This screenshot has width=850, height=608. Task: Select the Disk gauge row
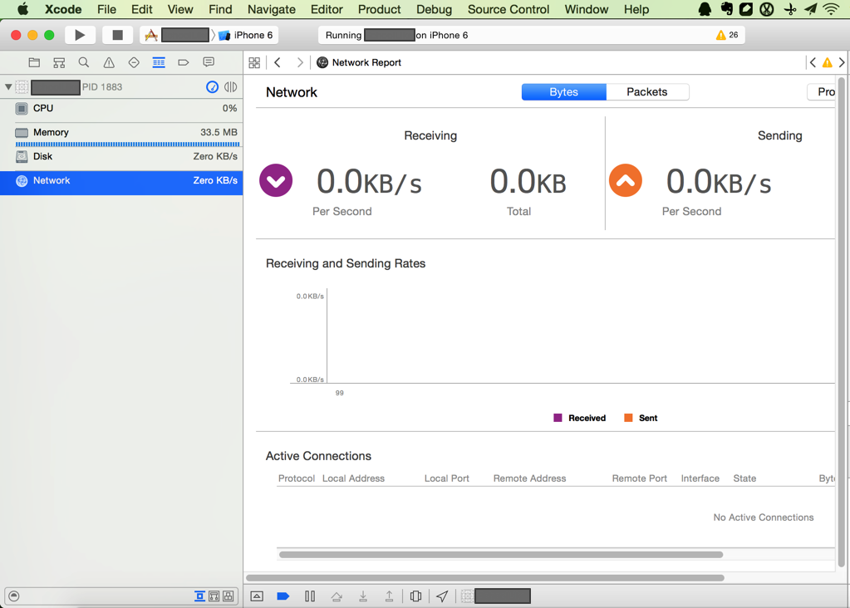click(x=121, y=157)
